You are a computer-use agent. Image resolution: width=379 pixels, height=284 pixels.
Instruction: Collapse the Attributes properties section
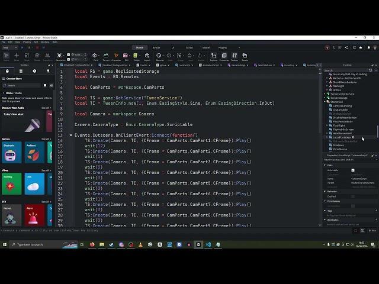point(325,220)
